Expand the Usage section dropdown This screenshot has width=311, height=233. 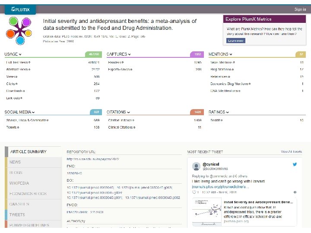pos(21,54)
